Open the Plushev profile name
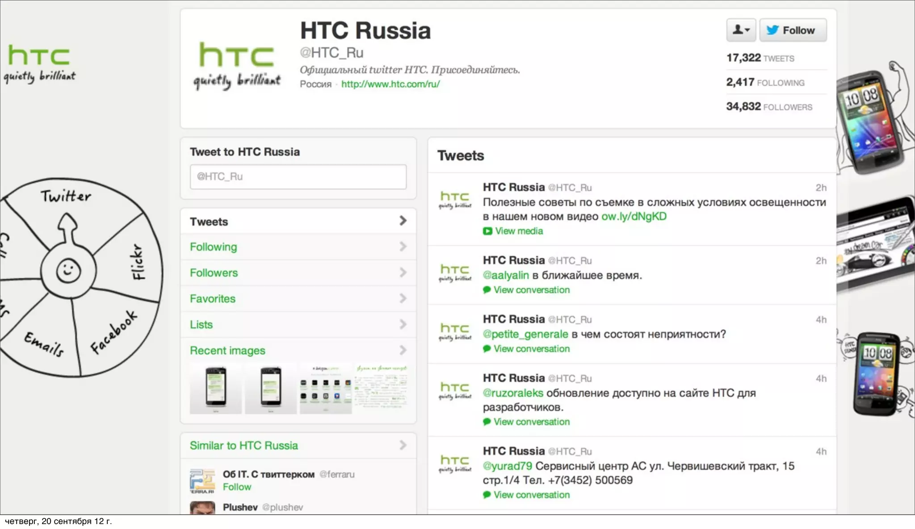915x529 pixels. 240,508
